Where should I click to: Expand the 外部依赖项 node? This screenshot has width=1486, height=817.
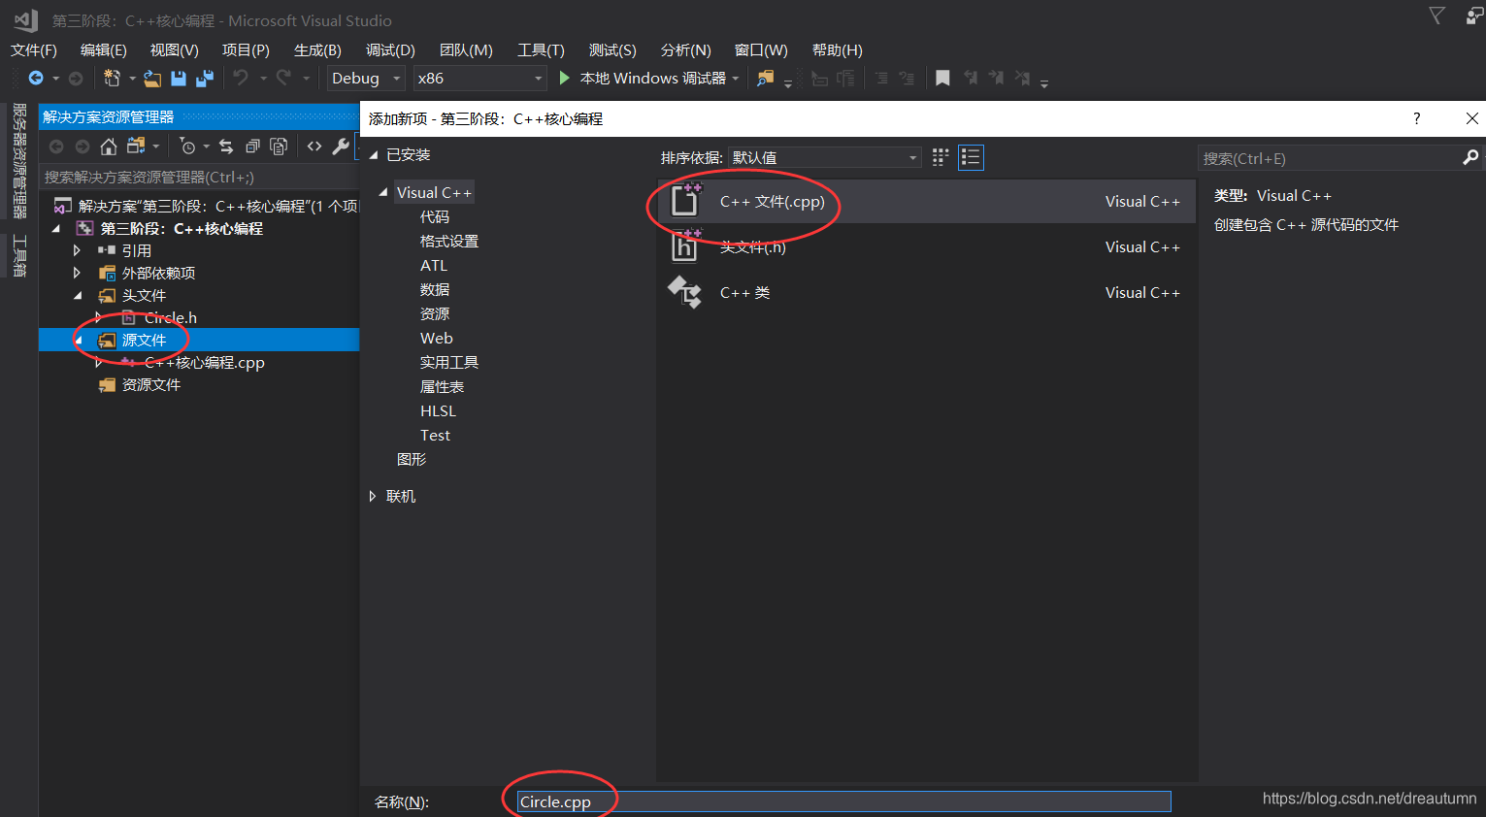pos(78,273)
